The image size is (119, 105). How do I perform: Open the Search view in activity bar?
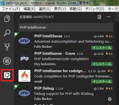pos(7,33)
